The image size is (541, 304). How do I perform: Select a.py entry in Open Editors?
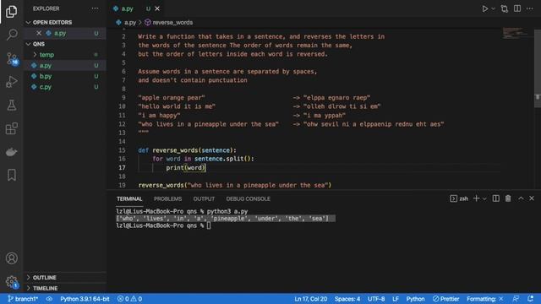64,33
